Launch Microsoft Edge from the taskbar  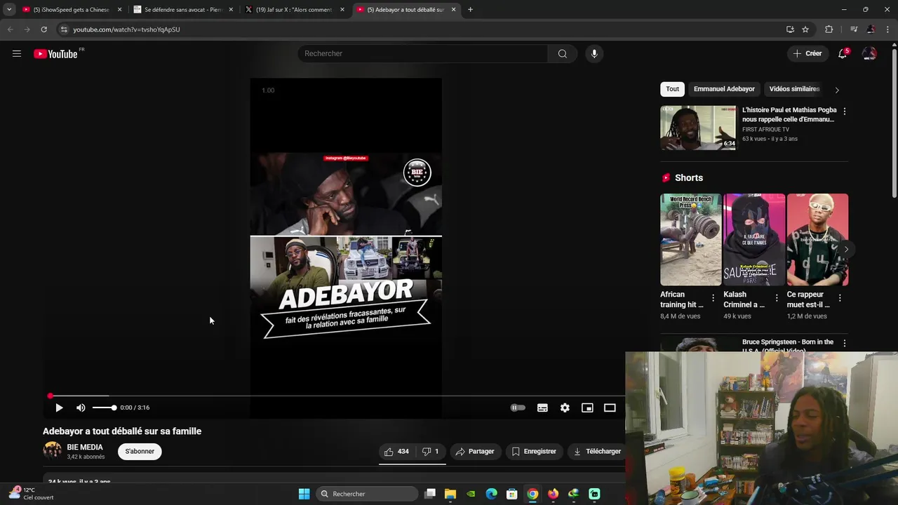click(491, 494)
